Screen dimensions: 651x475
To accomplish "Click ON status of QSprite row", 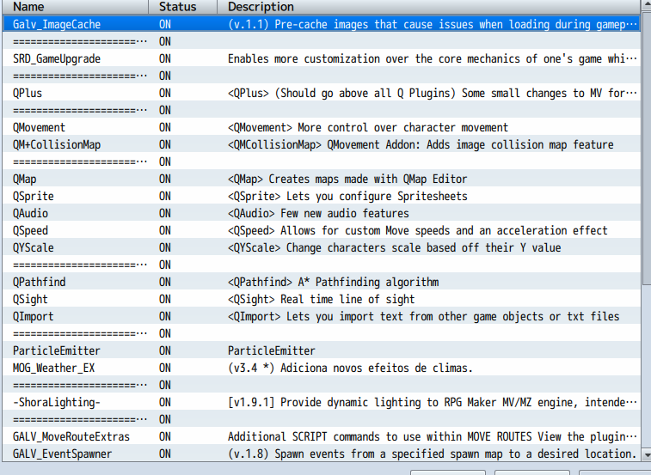I will [x=165, y=196].
